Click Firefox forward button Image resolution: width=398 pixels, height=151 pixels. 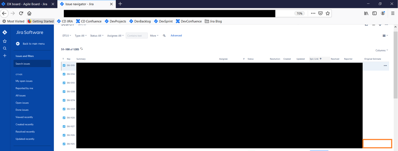tap(13, 14)
